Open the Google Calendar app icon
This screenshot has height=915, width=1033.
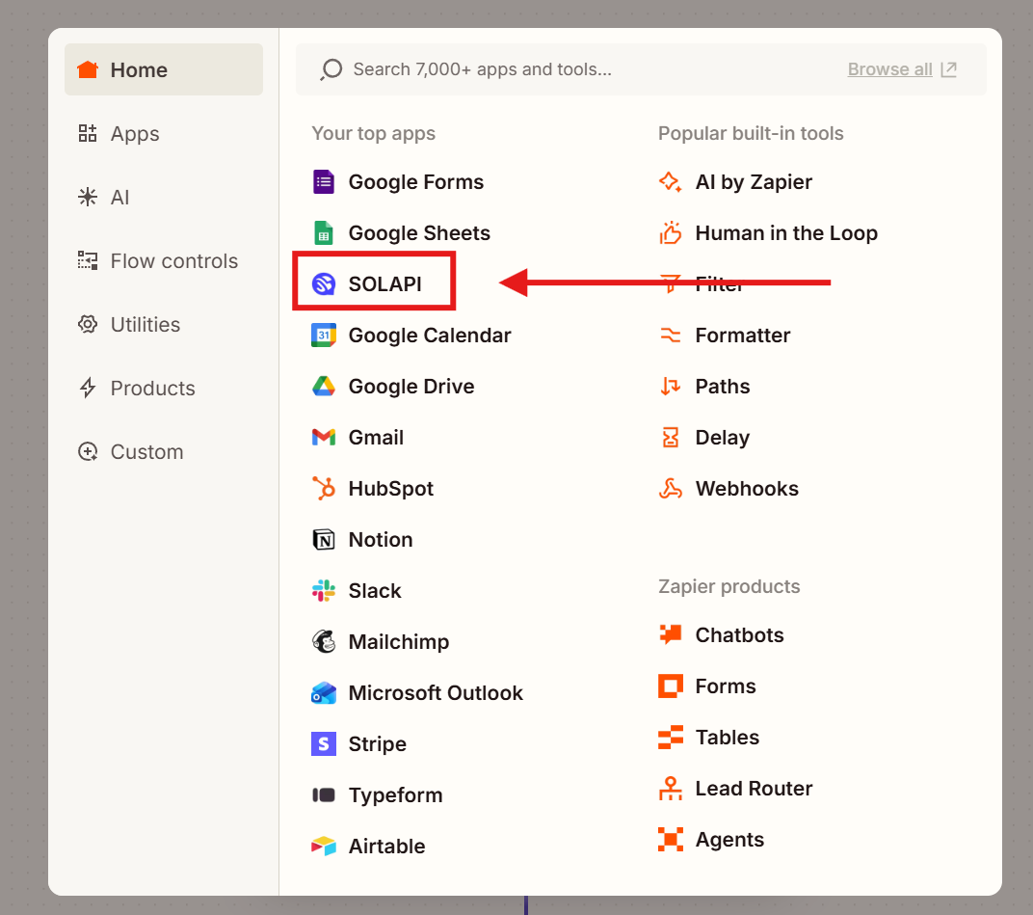324,336
